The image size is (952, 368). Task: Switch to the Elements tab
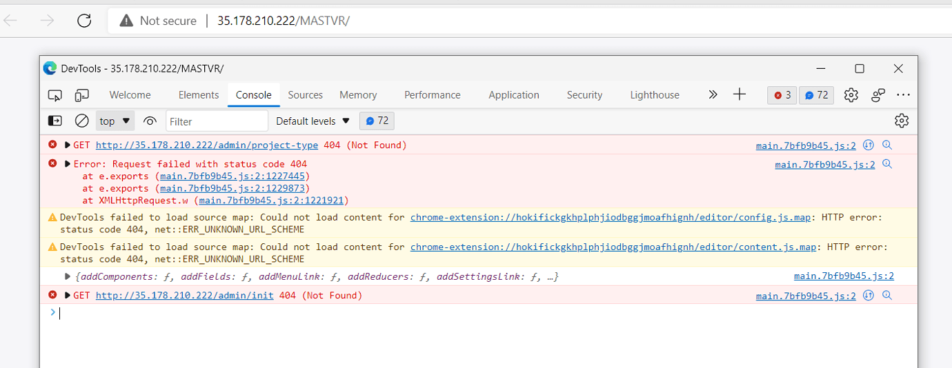(199, 95)
